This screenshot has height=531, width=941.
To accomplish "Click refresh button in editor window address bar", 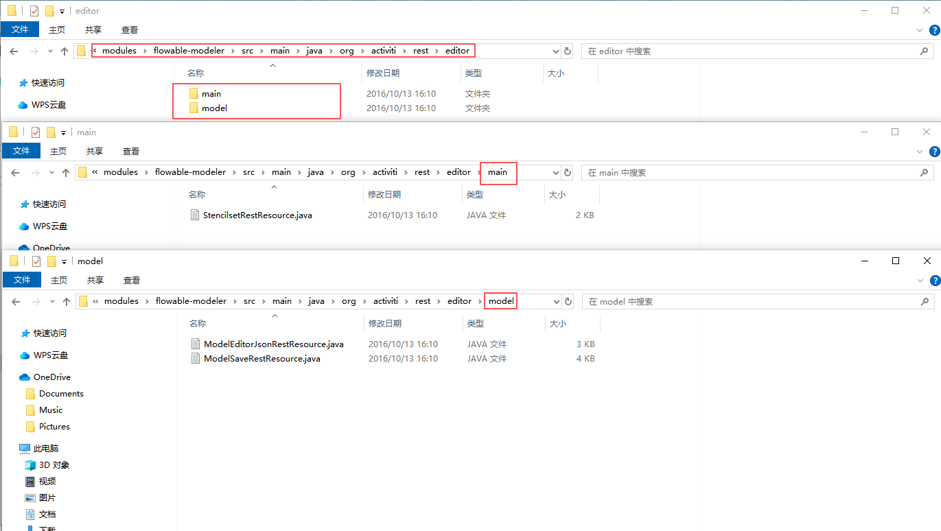I will [568, 51].
